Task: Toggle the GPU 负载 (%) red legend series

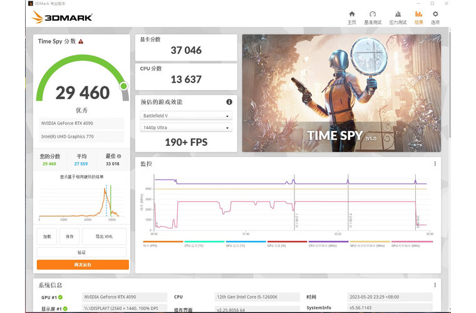Action: (287, 244)
